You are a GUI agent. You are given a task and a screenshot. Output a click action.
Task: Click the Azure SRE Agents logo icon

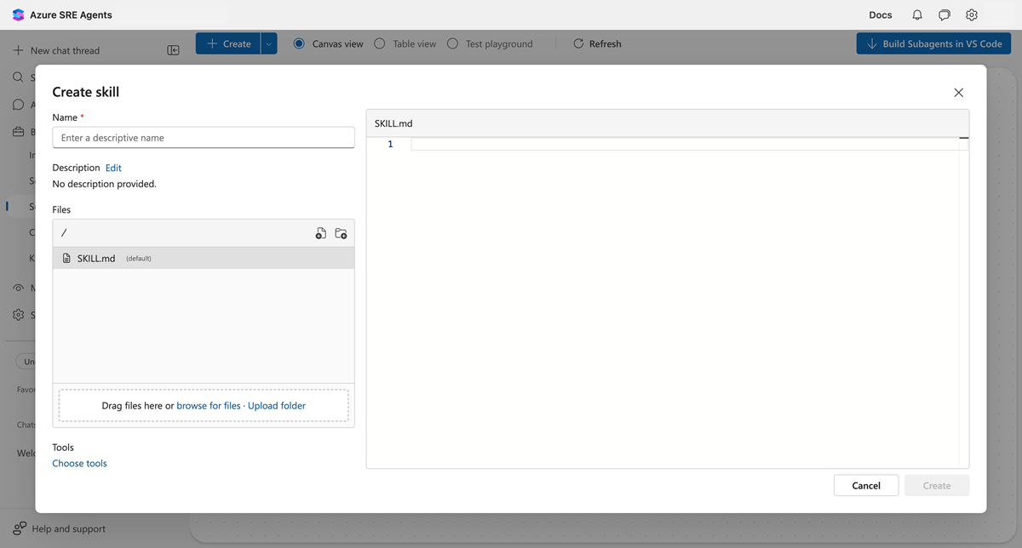point(18,15)
